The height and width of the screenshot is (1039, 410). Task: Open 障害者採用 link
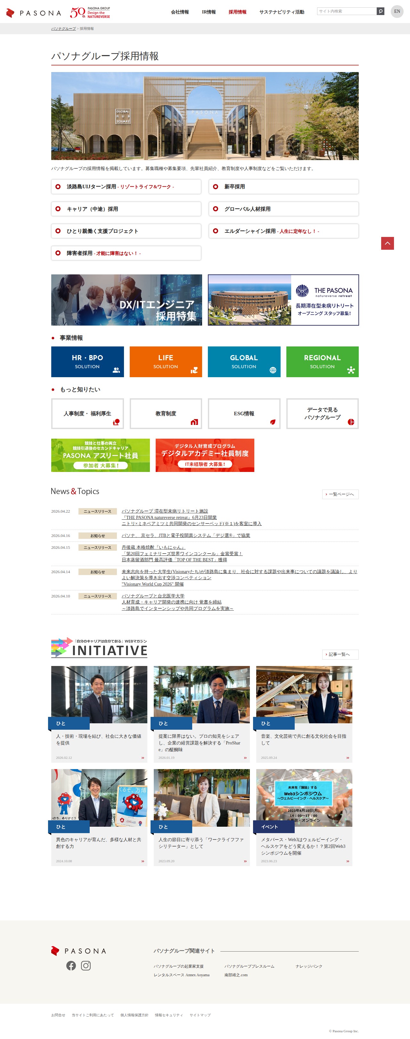[x=126, y=253]
